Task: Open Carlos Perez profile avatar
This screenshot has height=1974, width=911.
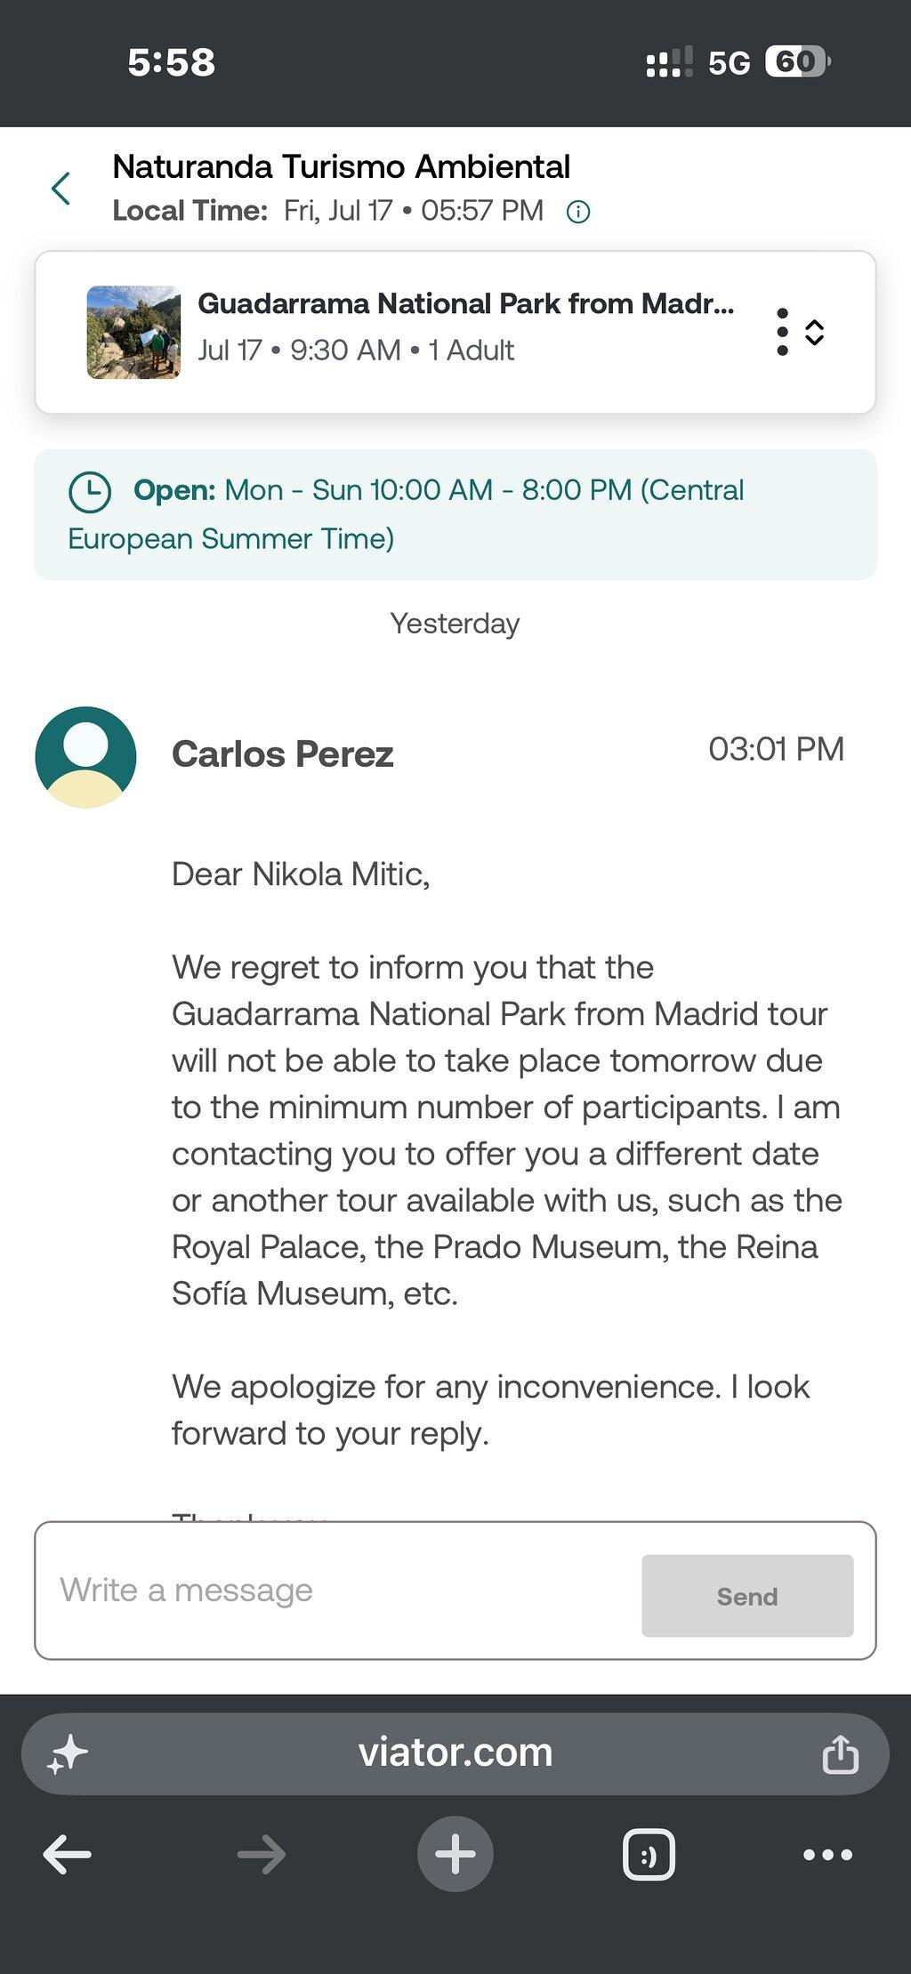Action: 85,757
